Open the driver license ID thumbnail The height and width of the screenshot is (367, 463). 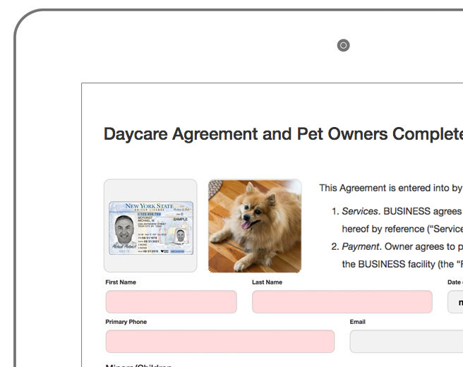pos(150,226)
